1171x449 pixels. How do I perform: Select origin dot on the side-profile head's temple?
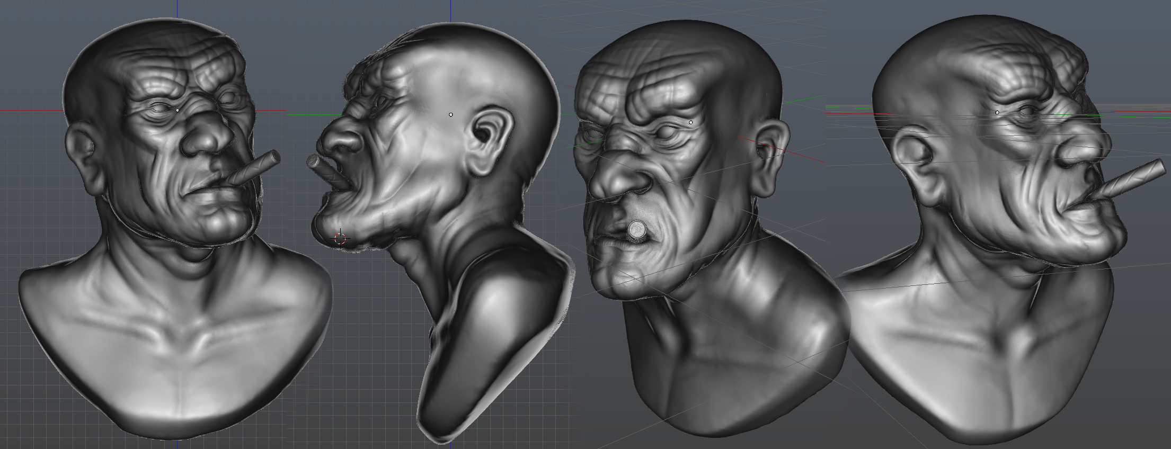(451, 114)
